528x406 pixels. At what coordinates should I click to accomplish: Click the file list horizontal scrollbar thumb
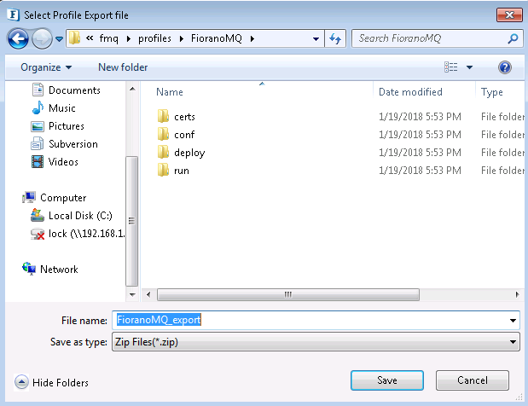coord(288,294)
